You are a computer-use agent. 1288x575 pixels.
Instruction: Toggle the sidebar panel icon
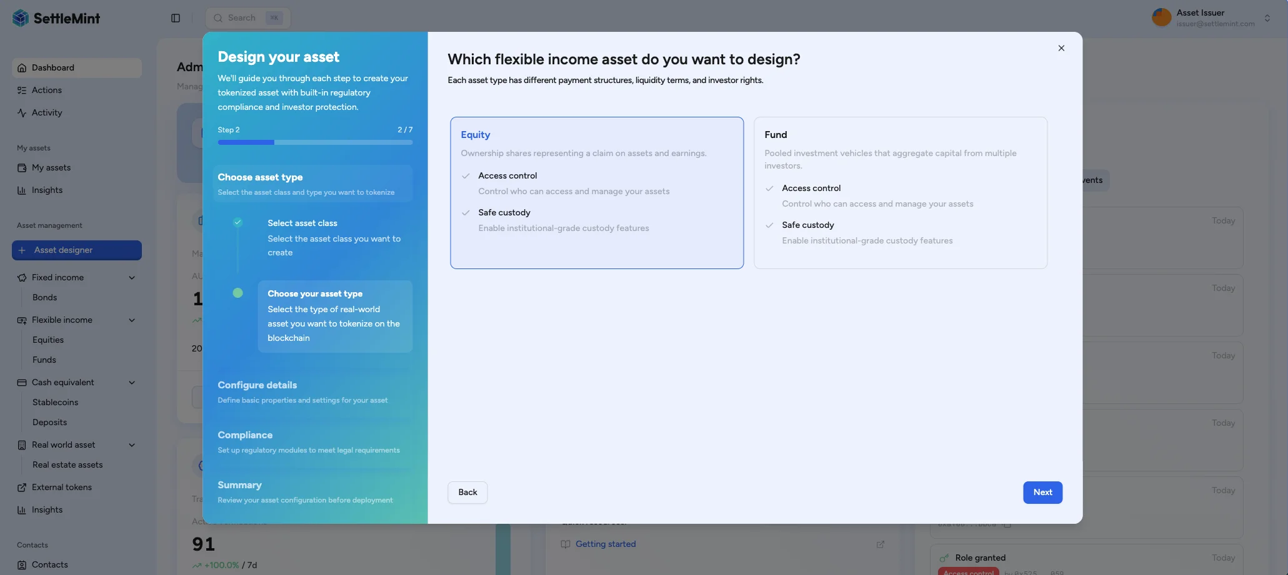pos(176,18)
